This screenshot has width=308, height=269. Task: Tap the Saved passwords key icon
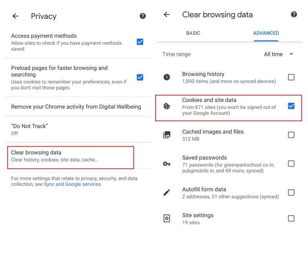[x=167, y=164]
